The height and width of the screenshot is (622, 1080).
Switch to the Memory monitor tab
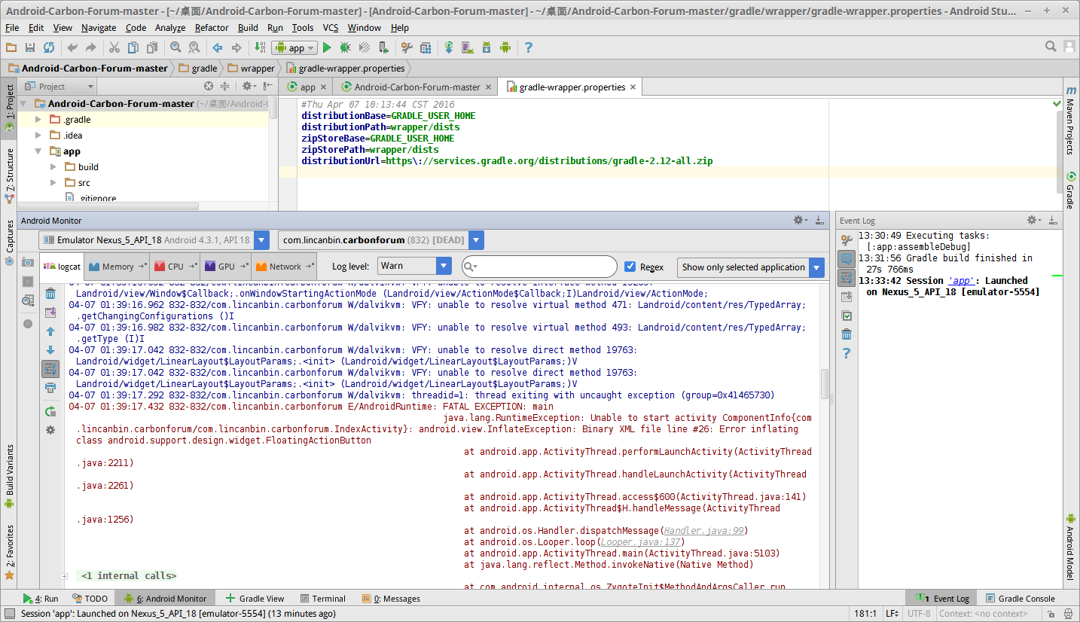(x=117, y=267)
